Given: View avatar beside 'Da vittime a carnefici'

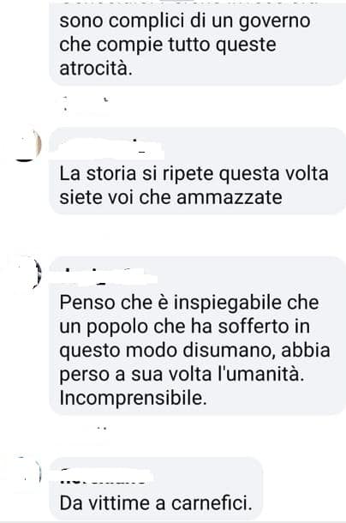Looking at the screenshot, I should (27, 472).
